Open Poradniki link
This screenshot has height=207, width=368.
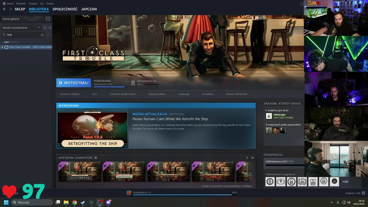[x=208, y=94]
